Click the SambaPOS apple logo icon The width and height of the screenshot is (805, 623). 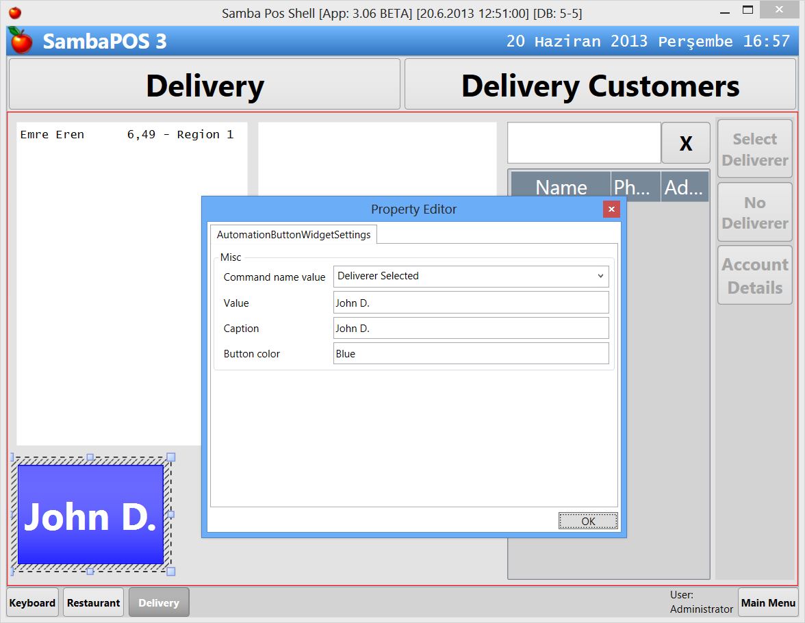coord(21,41)
